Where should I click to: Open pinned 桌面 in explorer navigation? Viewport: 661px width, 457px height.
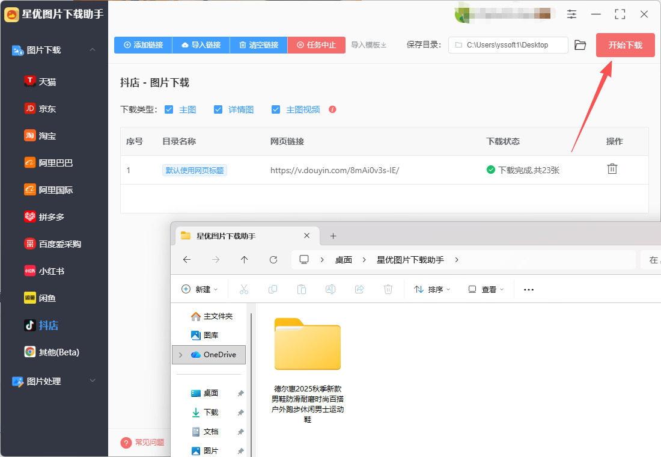pyautogui.click(x=205, y=393)
